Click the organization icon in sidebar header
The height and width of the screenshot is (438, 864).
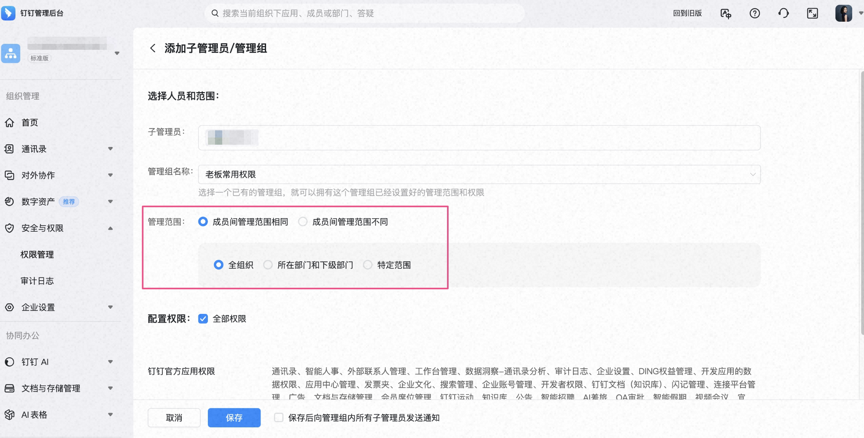tap(11, 53)
